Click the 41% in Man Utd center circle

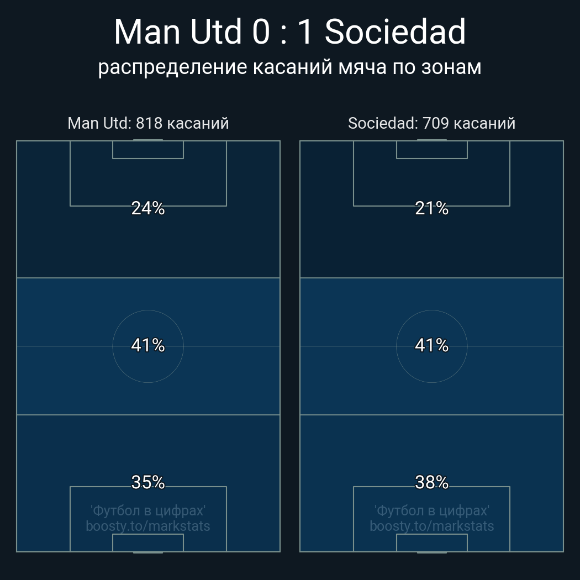click(148, 345)
